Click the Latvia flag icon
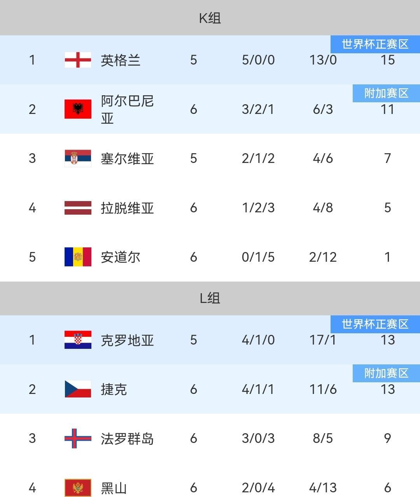 [x=78, y=208]
